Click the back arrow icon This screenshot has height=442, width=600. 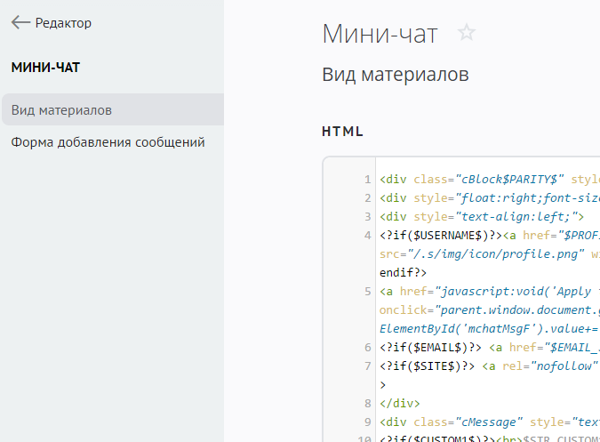(20, 23)
